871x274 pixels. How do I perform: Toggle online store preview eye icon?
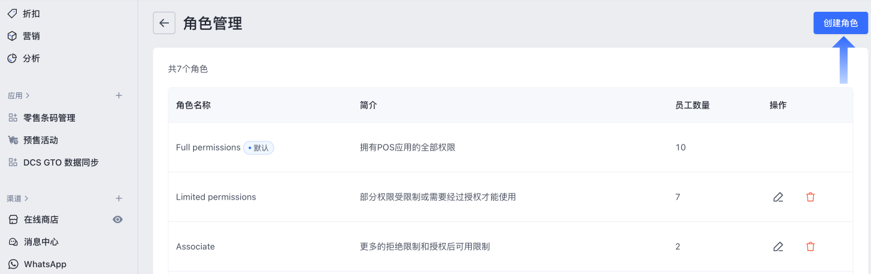pos(117,219)
